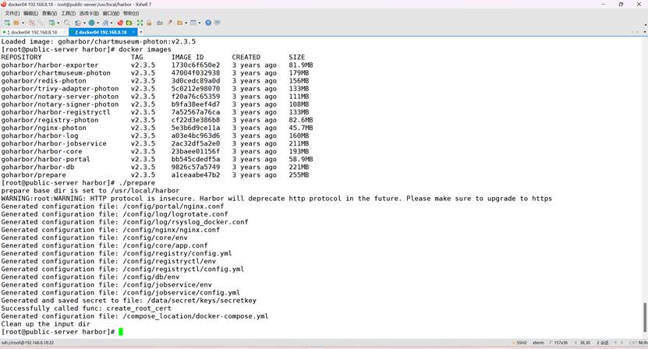Open the 帮助(H) menu
This screenshot has height=349, width=648.
click(131, 13)
